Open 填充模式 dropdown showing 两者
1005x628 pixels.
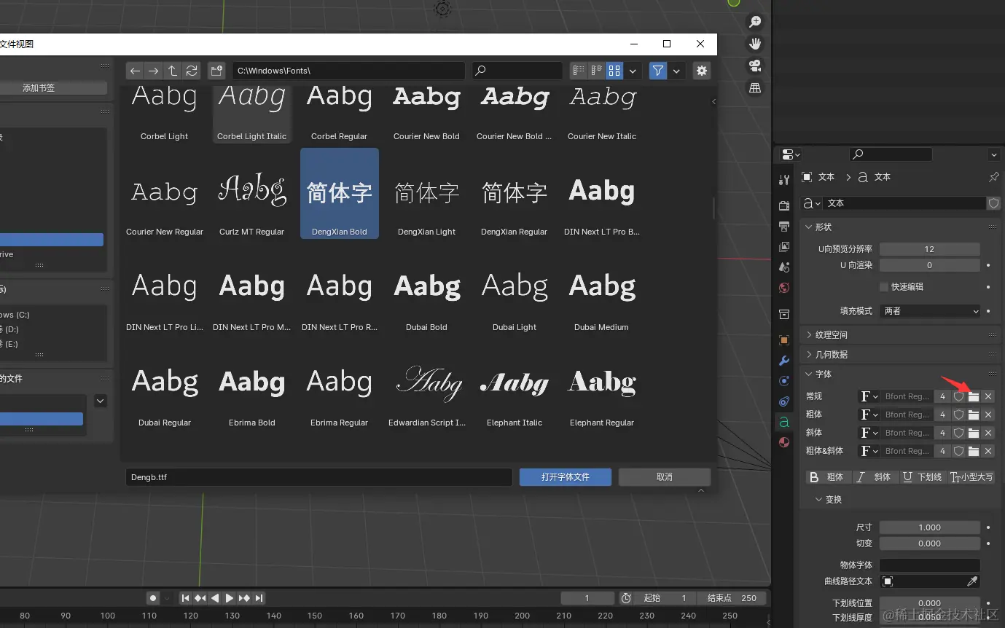coord(930,311)
